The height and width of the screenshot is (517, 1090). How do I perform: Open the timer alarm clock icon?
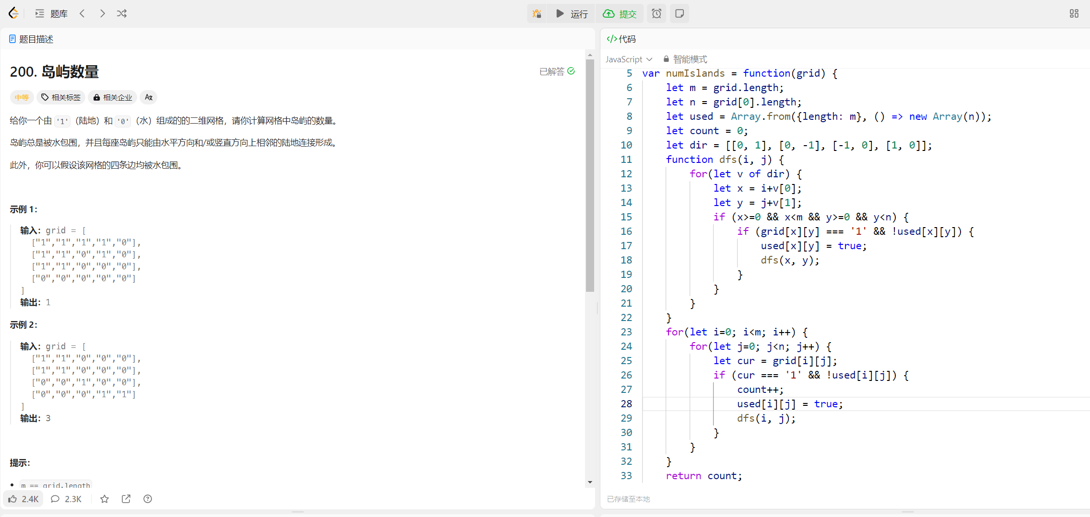[656, 13]
